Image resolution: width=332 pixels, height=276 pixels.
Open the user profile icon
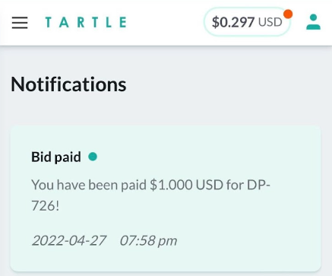[x=313, y=22]
